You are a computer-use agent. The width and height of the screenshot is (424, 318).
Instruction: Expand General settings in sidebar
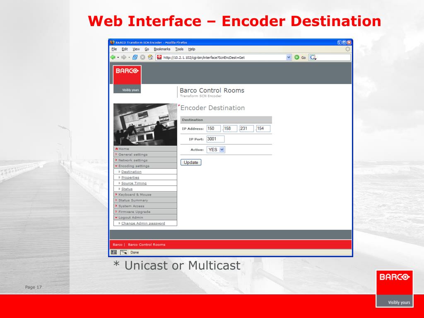145,154
